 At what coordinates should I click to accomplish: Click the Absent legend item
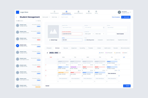pos(125,53)
